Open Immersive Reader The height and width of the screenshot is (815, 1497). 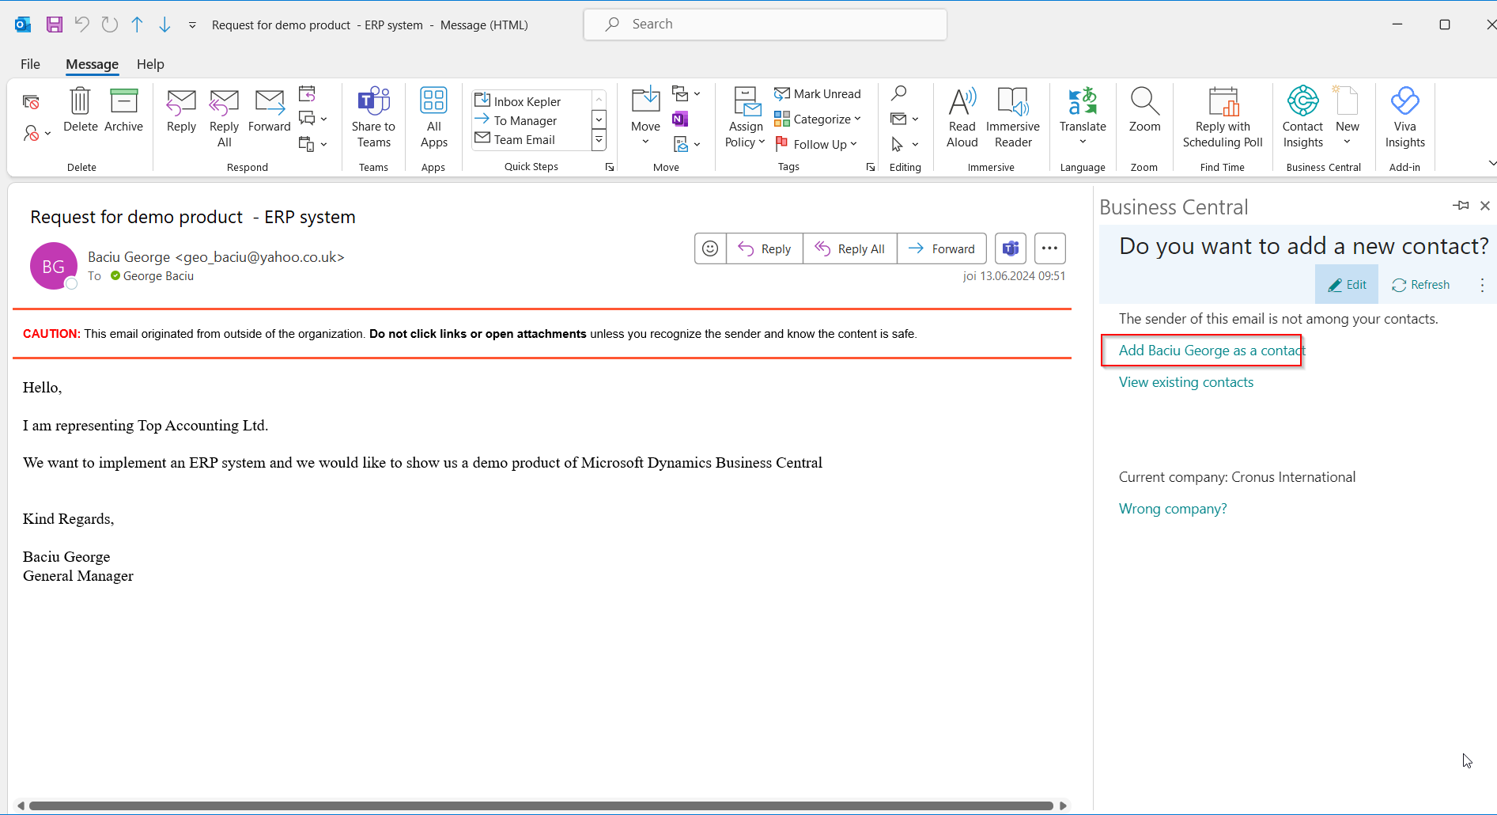(x=1012, y=119)
